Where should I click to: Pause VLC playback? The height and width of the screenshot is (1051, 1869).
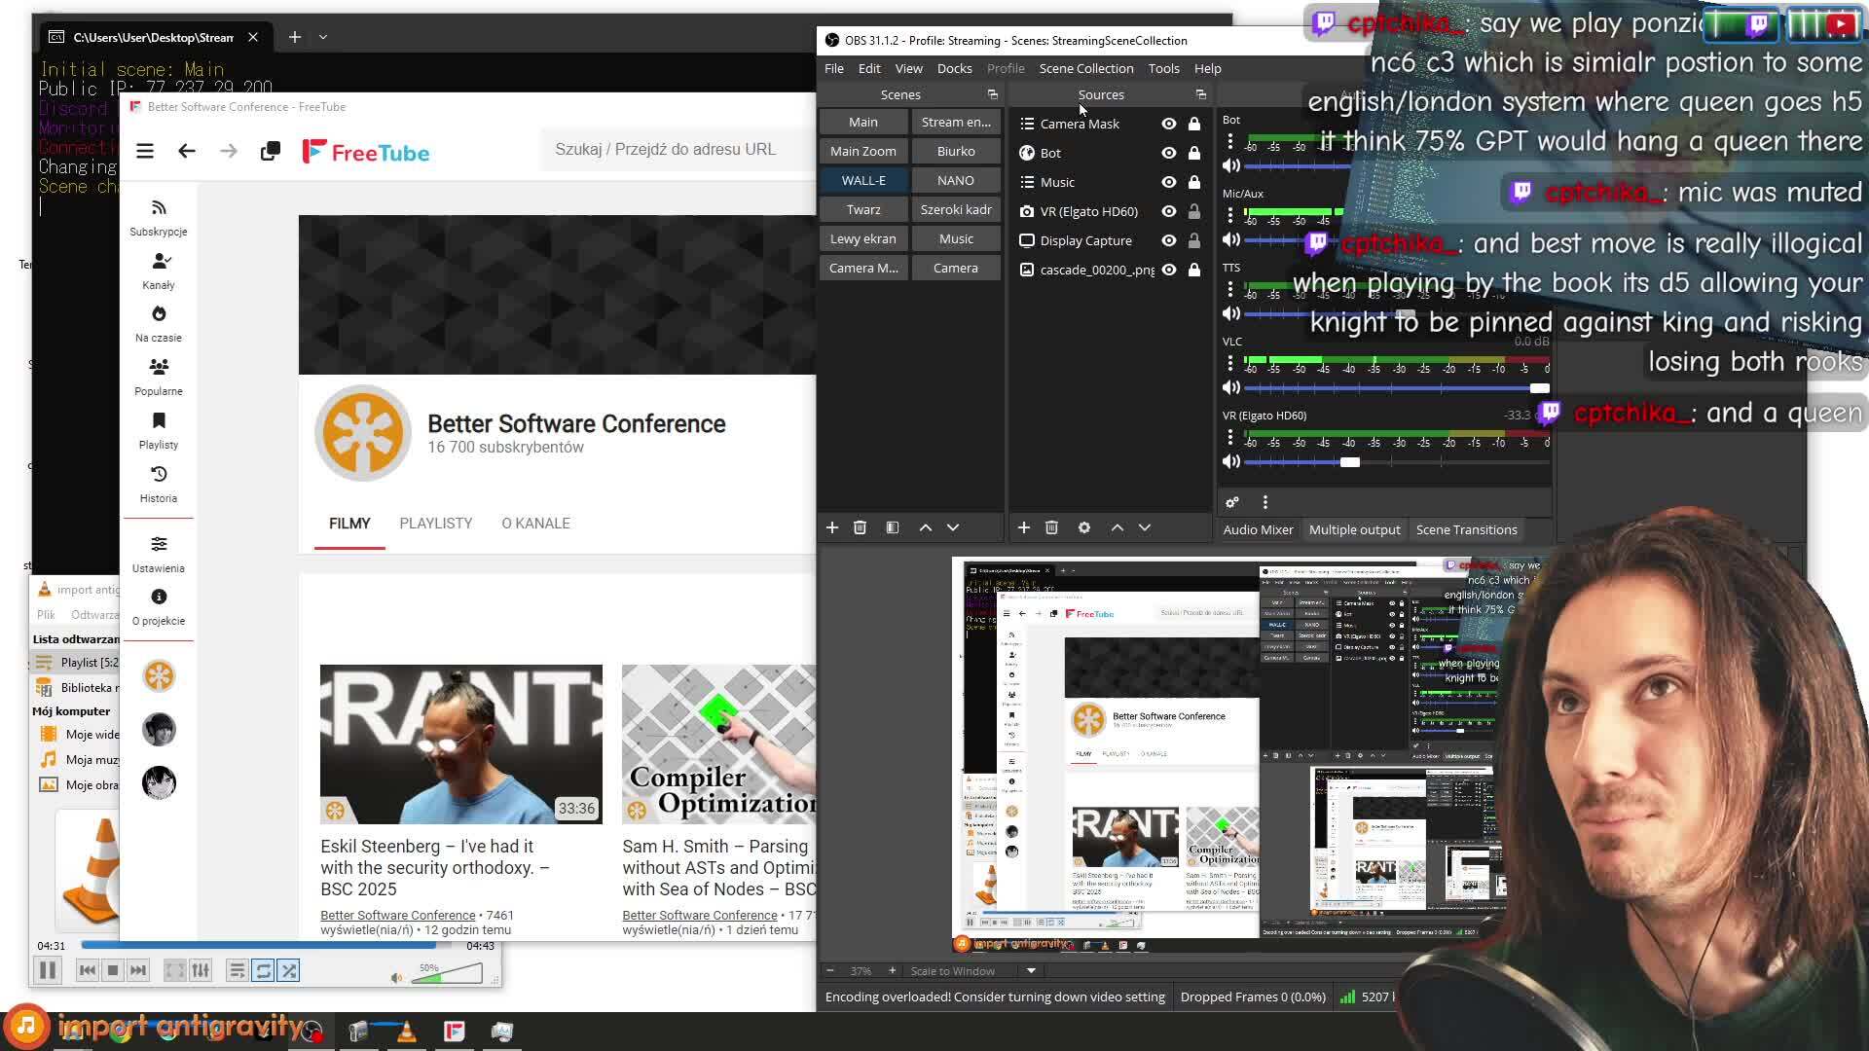point(47,970)
